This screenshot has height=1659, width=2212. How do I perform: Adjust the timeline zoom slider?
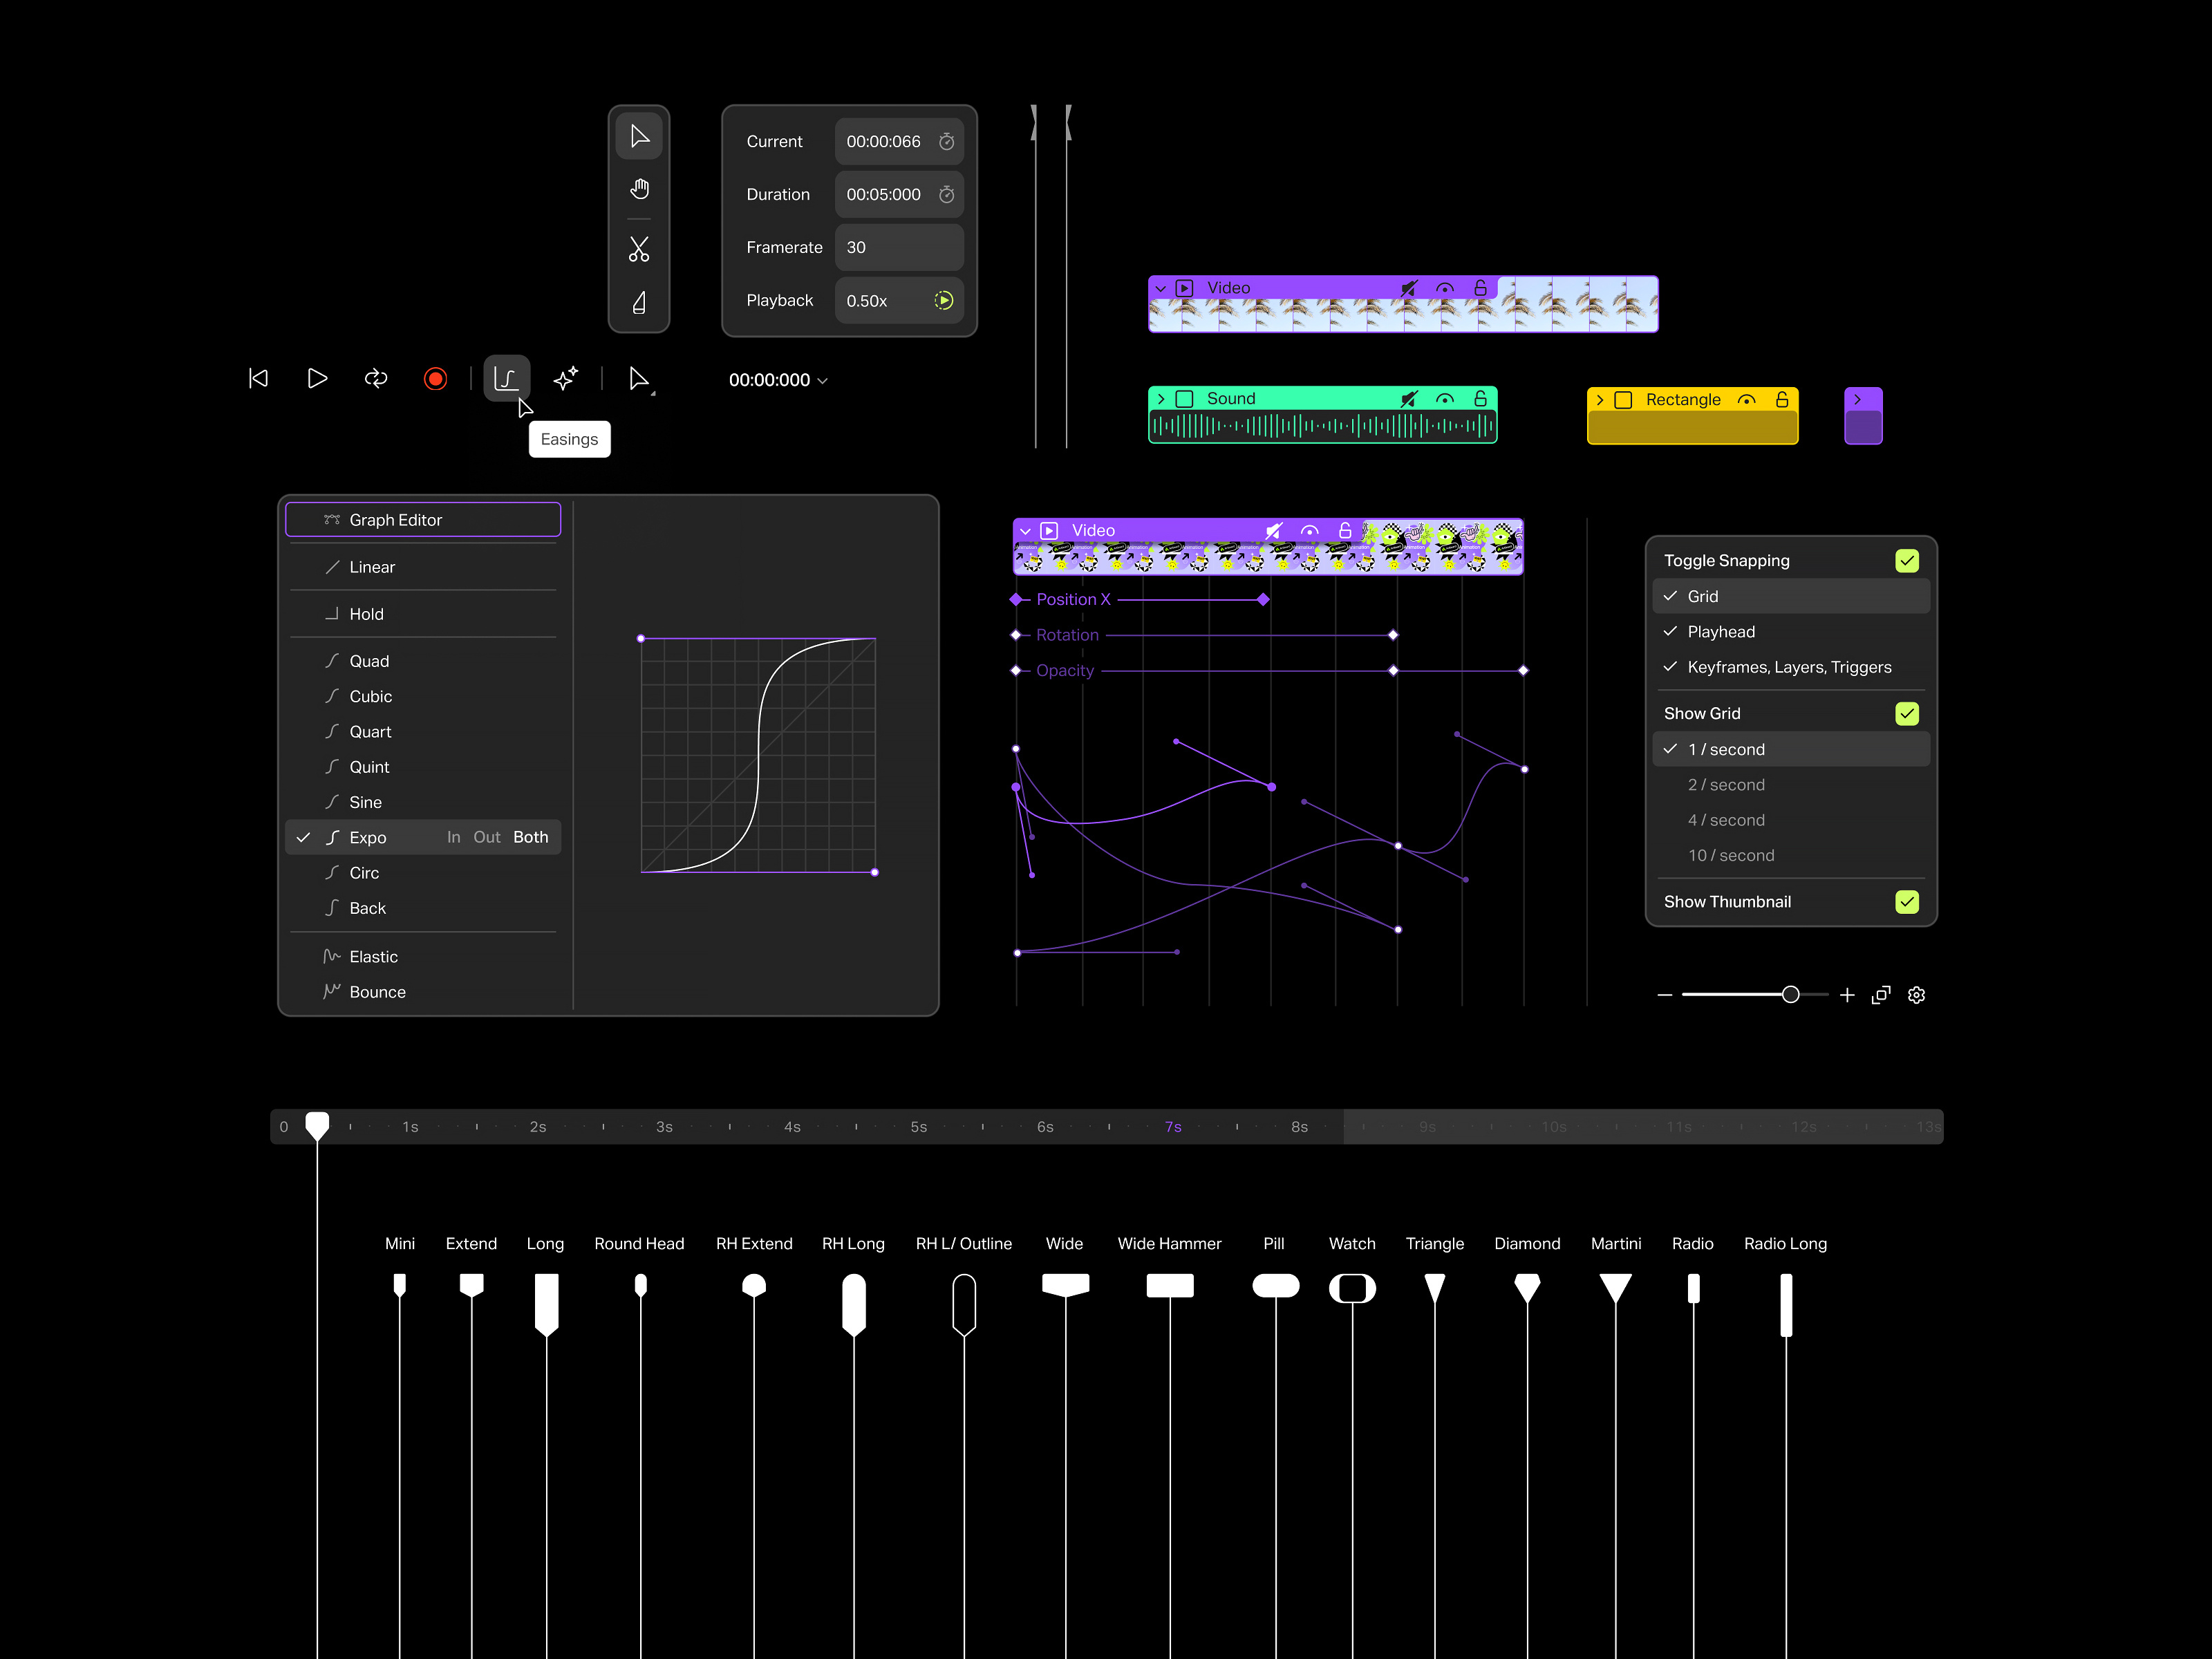tap(1790, 994)
